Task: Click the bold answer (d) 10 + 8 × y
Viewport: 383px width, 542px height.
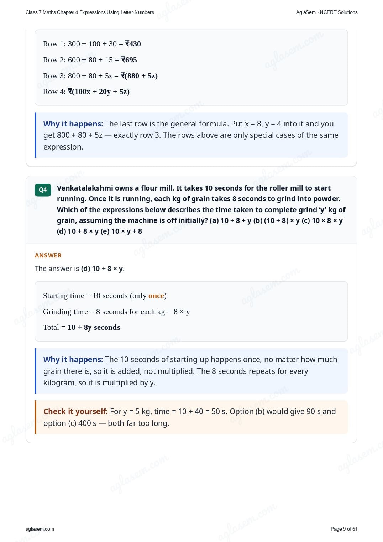Action: point(102,269)
